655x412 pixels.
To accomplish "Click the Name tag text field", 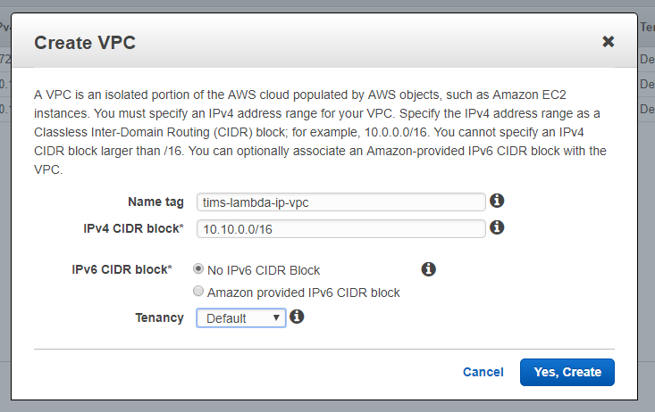I will (340, 202).
